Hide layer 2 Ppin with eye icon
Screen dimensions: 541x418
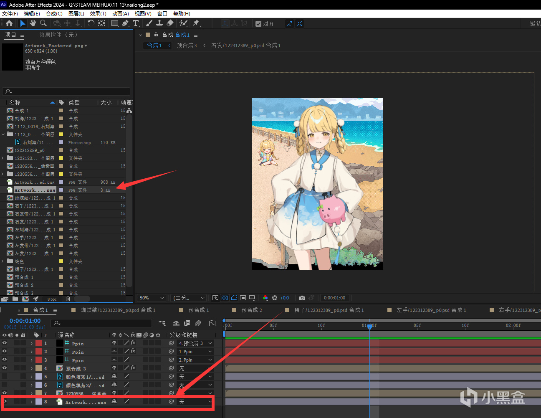click(5, 351)
